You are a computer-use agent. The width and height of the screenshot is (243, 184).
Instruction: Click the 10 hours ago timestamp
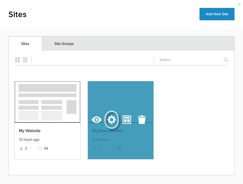(29, 140)
